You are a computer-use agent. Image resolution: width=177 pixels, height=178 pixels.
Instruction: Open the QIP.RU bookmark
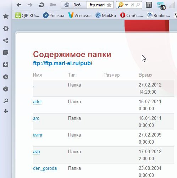point(27,16)
